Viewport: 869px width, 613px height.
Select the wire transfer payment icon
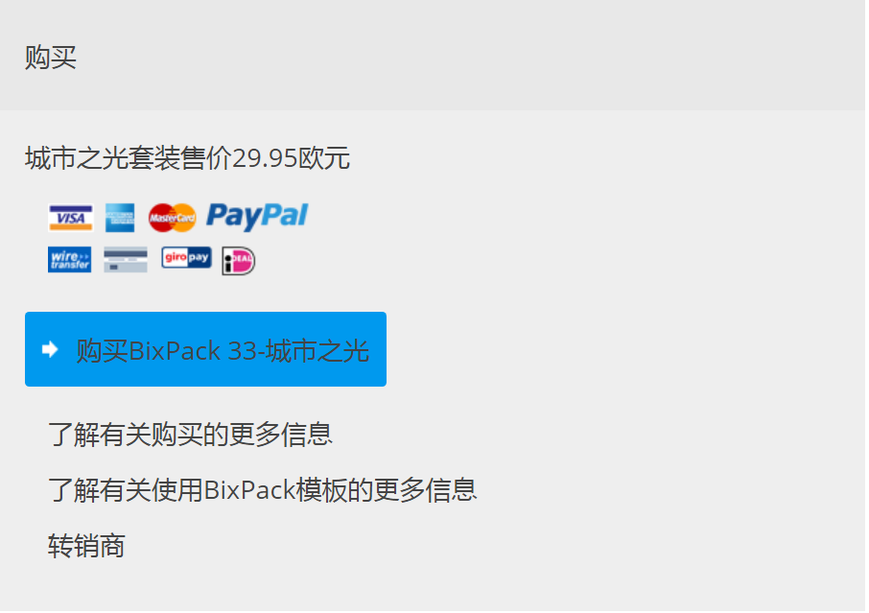[x=70, y=259]
